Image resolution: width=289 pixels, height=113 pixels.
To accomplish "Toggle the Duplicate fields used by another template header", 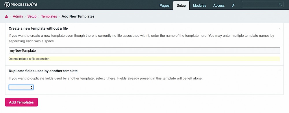I will click(43, 71).
